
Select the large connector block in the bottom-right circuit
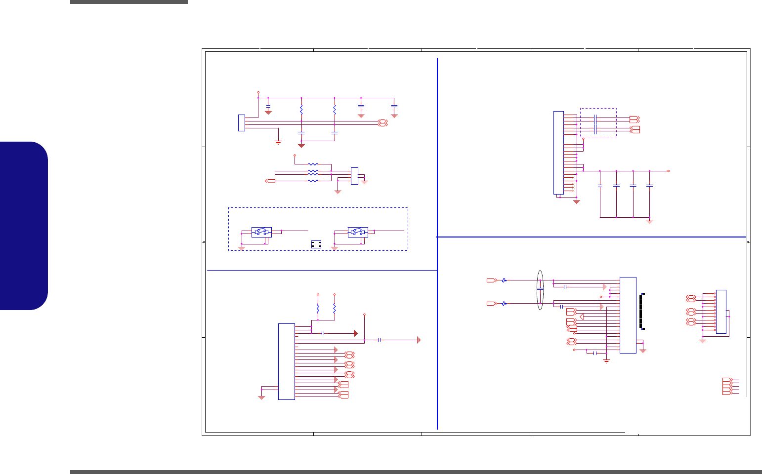click(628, 315)
